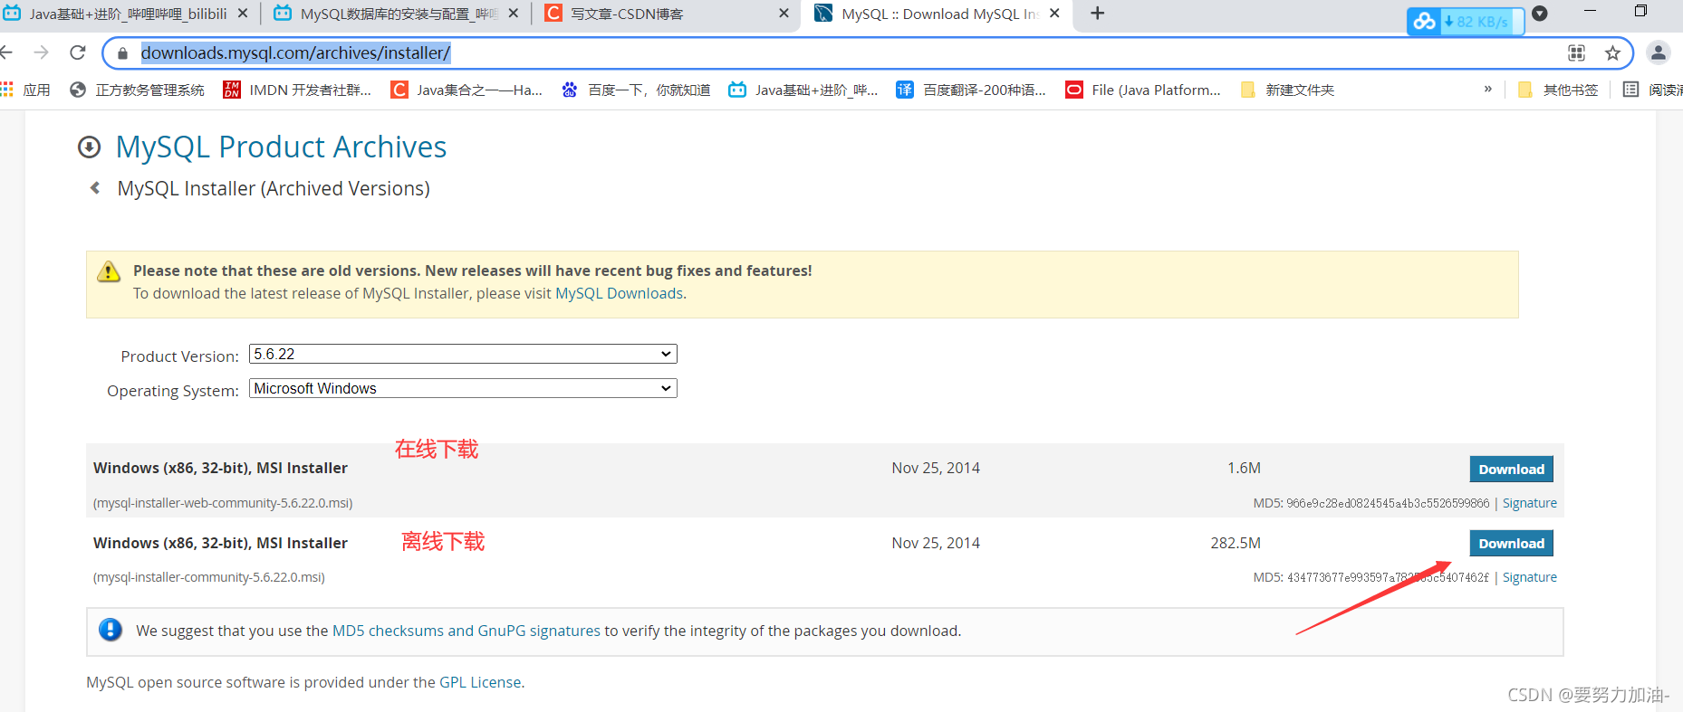
Task: Open the 阅读清单 reading list
Action: pos(1653,90)
